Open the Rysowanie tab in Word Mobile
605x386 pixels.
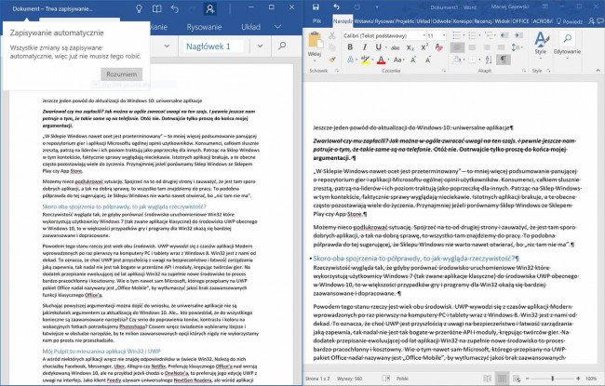204,27
